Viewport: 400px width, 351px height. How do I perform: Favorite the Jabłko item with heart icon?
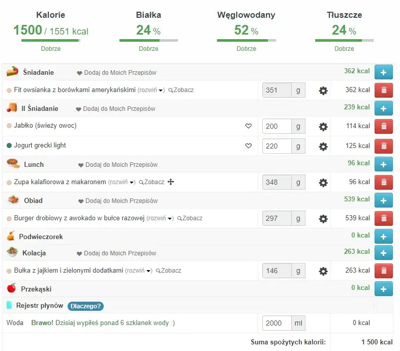click(249, 126)
